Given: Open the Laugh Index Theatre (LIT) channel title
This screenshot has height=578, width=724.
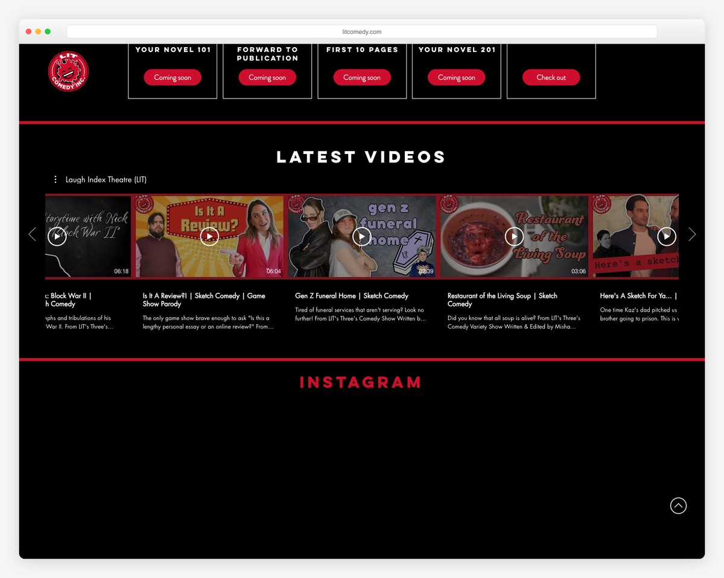Looking at the screenshot, I should 106,179.
